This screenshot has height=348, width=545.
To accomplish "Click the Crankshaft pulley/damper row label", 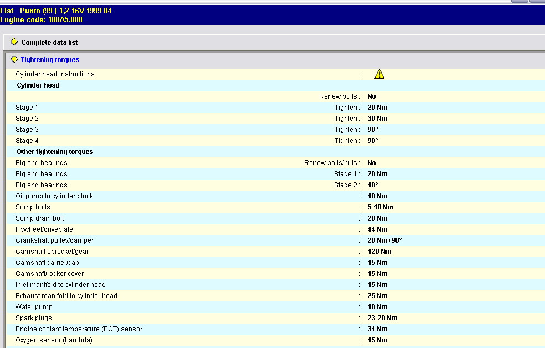I will coord(54,240).
